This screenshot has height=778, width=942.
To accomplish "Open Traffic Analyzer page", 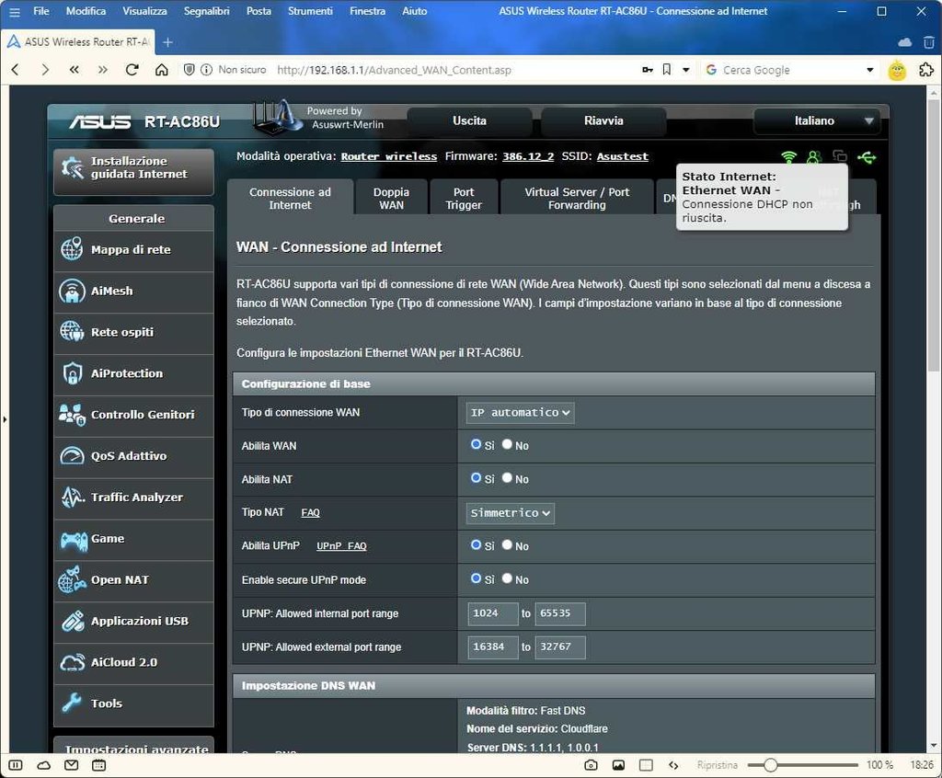I will (x=134, y=498).
